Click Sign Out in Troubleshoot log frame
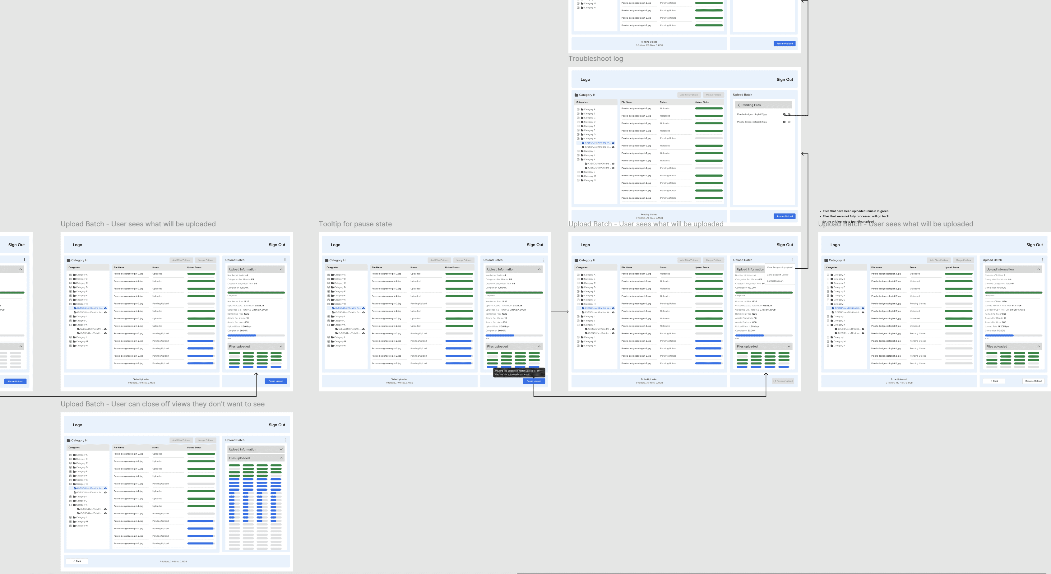The image size is (1051, 574). [785, 80]
